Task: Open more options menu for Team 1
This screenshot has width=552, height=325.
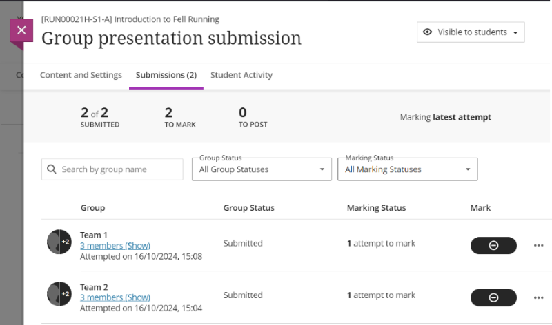Action: click(x=538, y=245)
